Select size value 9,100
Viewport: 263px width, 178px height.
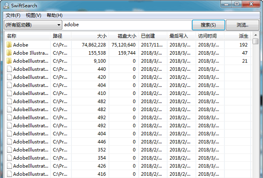[x=100, y=61]
